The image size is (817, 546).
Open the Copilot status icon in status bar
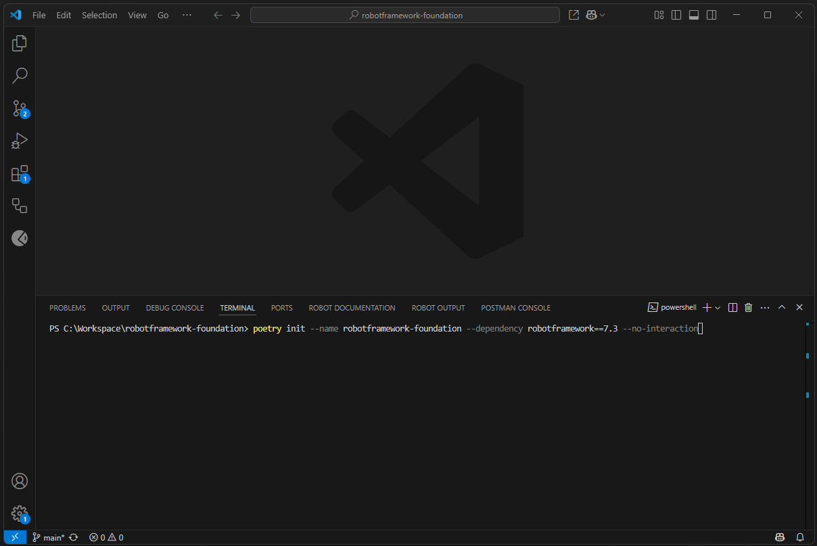click(x=780, y=537)
